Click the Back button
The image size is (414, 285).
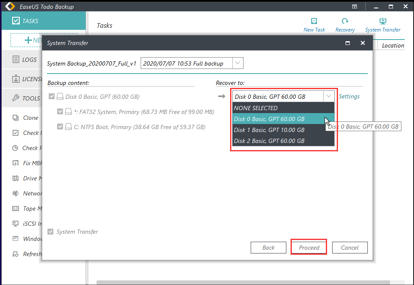tap(268, 248)
